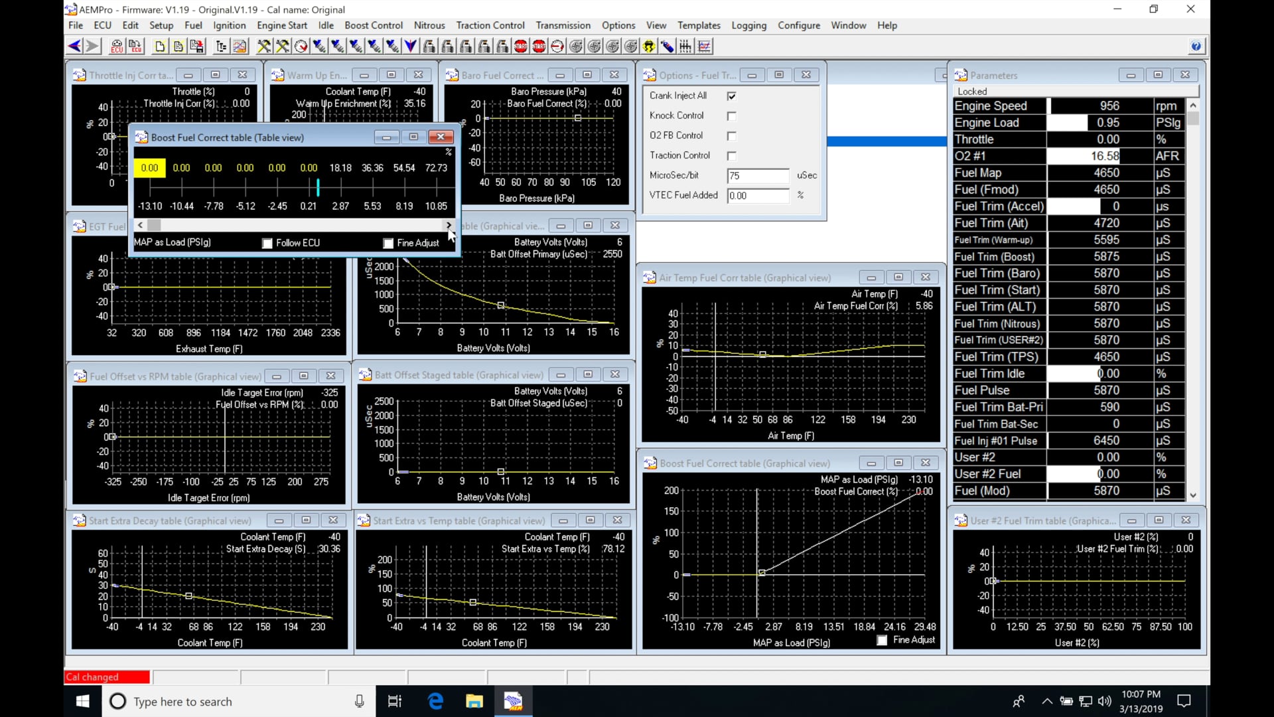
Task: Click the gear shifter transmission toolbar icon
Action: pos(685,46)
